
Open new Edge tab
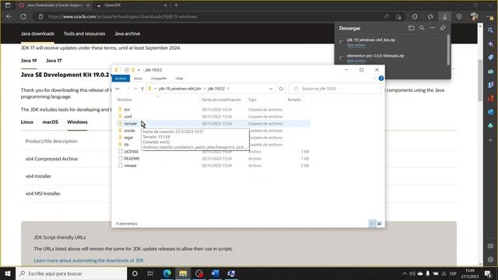(x=177, y=5)
